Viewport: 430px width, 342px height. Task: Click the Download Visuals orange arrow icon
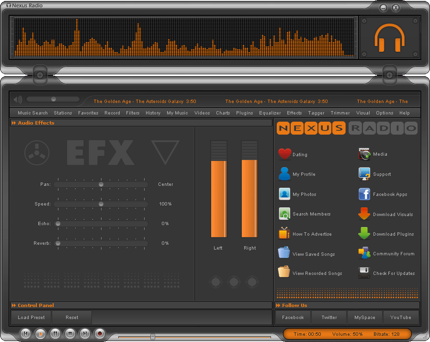click(x=364, y=214)
